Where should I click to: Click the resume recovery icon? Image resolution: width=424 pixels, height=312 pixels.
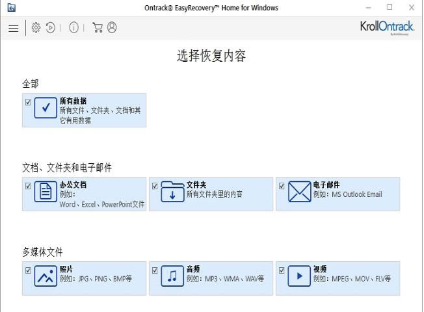51,27
